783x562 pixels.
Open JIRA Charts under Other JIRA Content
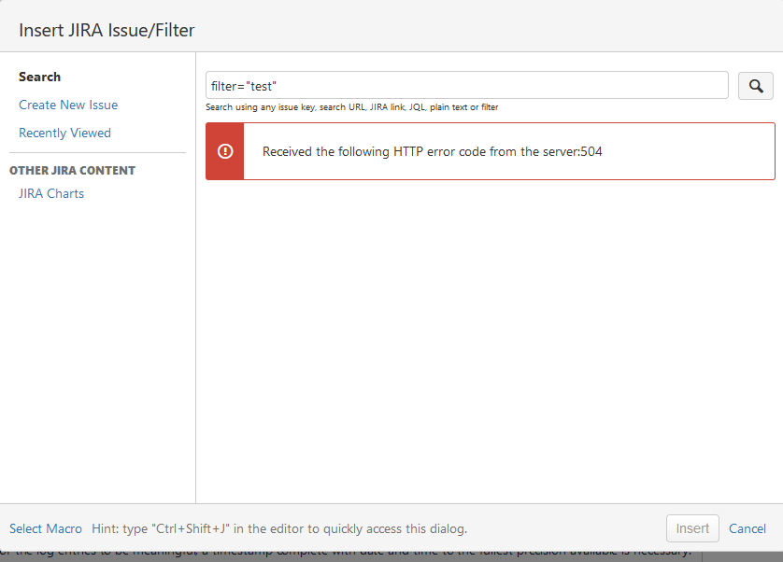coord(51,193)
